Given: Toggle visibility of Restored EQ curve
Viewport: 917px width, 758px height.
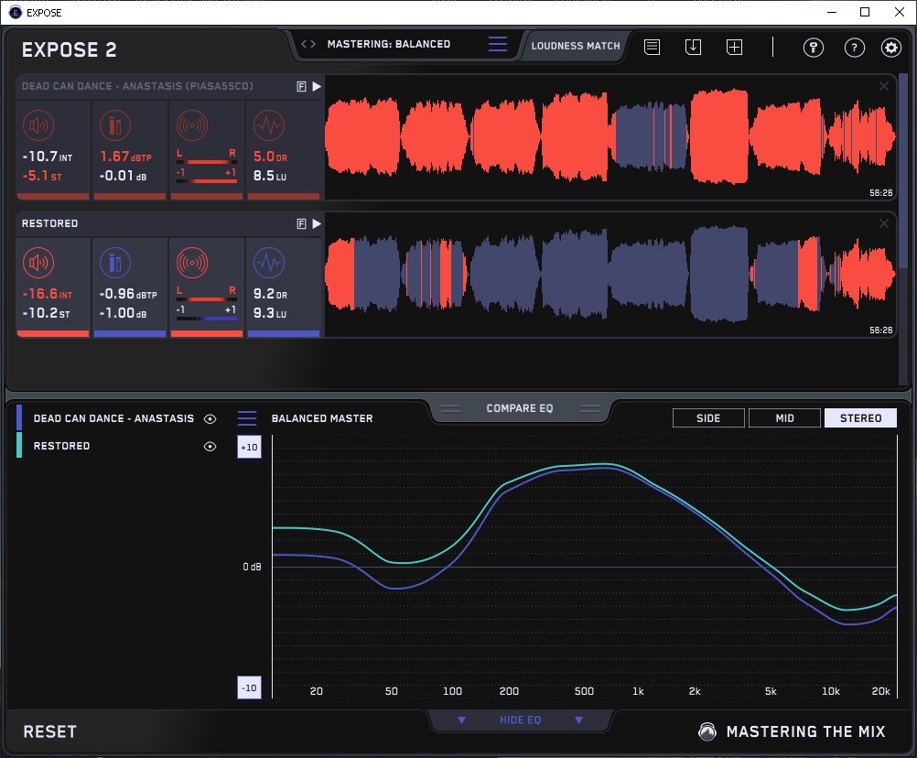Looking at the screenshot, I should [x=210, y=446].
